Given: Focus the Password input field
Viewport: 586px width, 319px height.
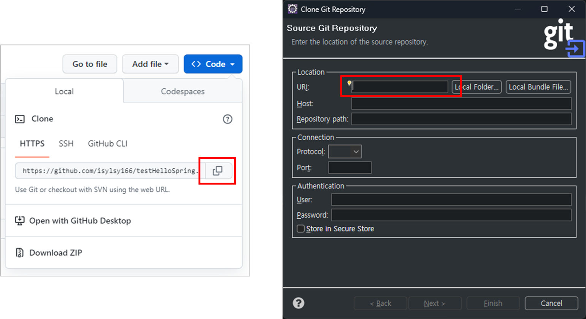Looking at the screenshot, I should click(x=451, y=215).
